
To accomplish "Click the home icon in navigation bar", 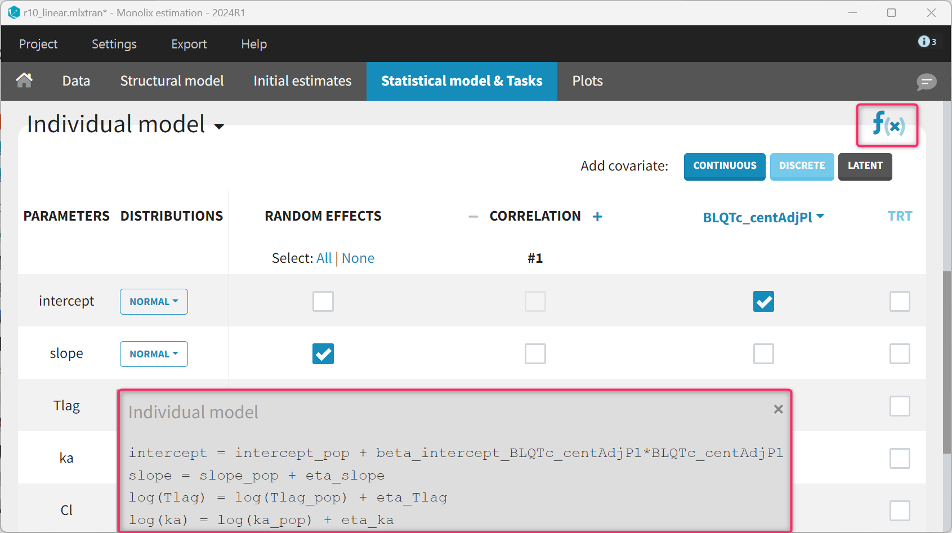I will 24,80.
